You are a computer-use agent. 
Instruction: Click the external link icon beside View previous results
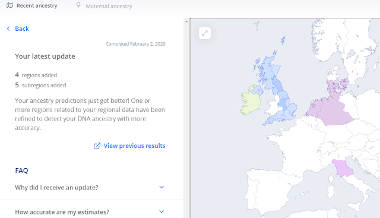pos(97,146)
